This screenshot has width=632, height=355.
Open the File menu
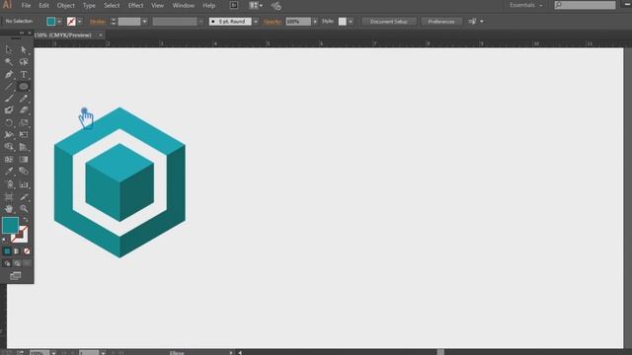click(x=26, y=5)
